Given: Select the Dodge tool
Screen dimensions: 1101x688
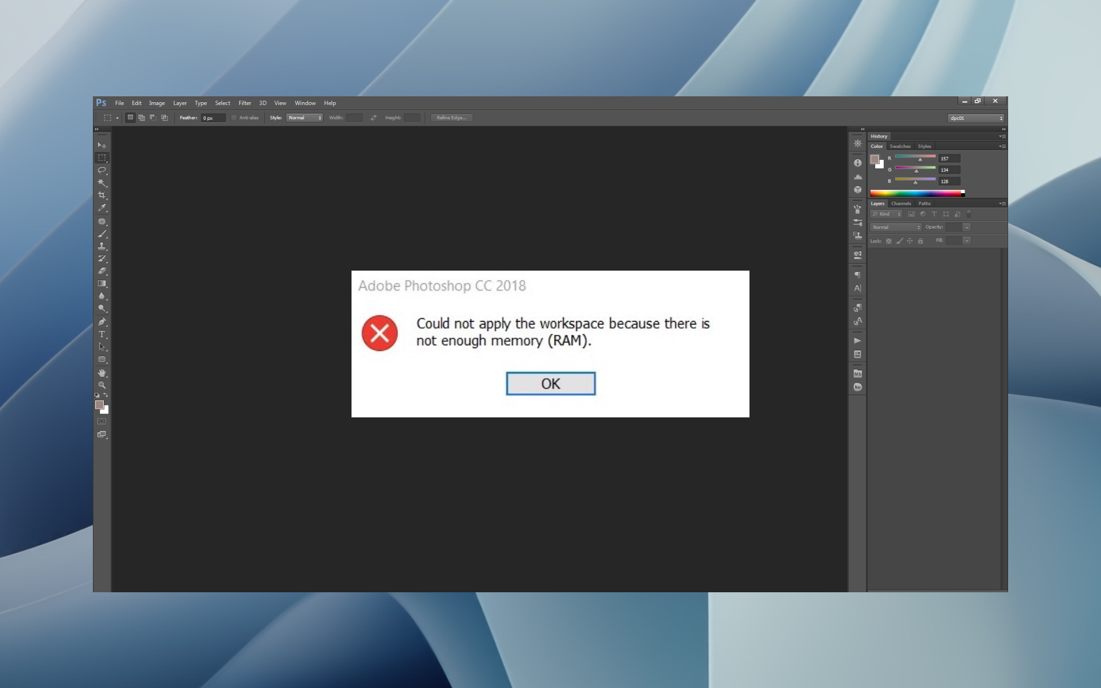Looking at the screenshot, I should (x=102, y=309).
